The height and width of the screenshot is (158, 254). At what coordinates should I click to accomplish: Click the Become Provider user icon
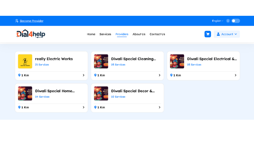point(17,21)
